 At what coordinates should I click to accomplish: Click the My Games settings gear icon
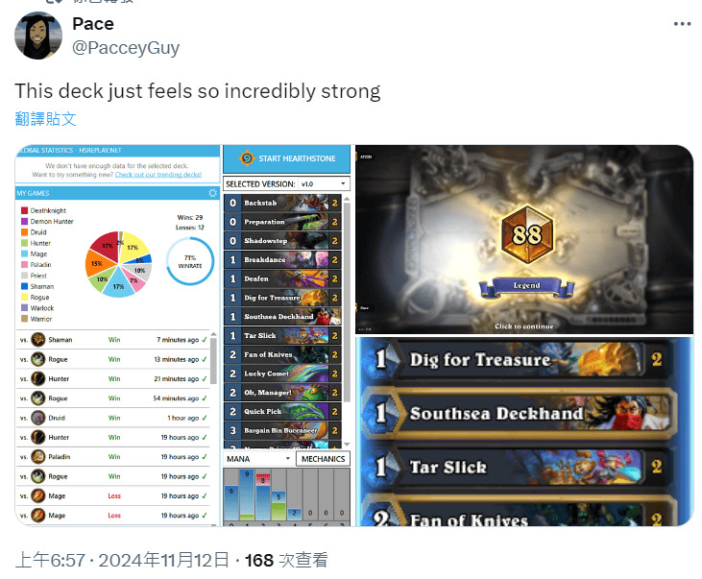click(212, 193)
